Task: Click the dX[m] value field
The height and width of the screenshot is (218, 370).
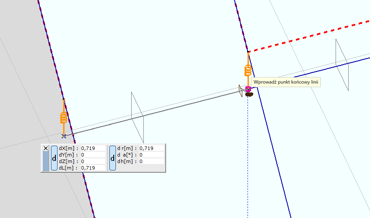Action: tap(93, 148)
